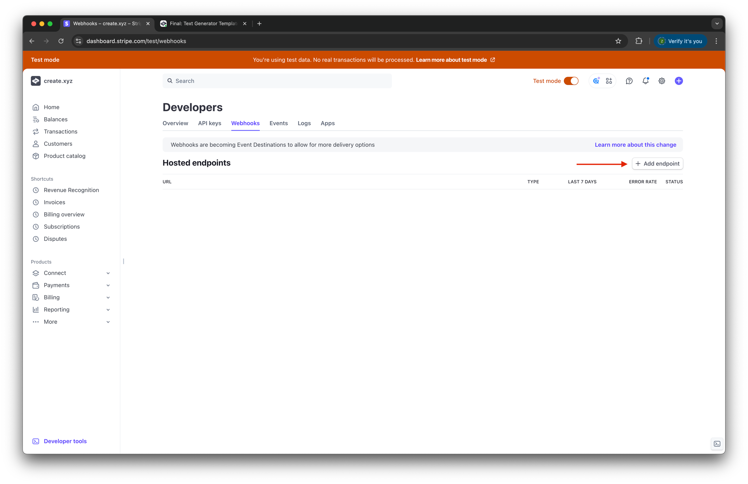748x484 pixels.
Task: Bookmark page with the star icon
Action: pyautogui.click(x=618, y=41)
